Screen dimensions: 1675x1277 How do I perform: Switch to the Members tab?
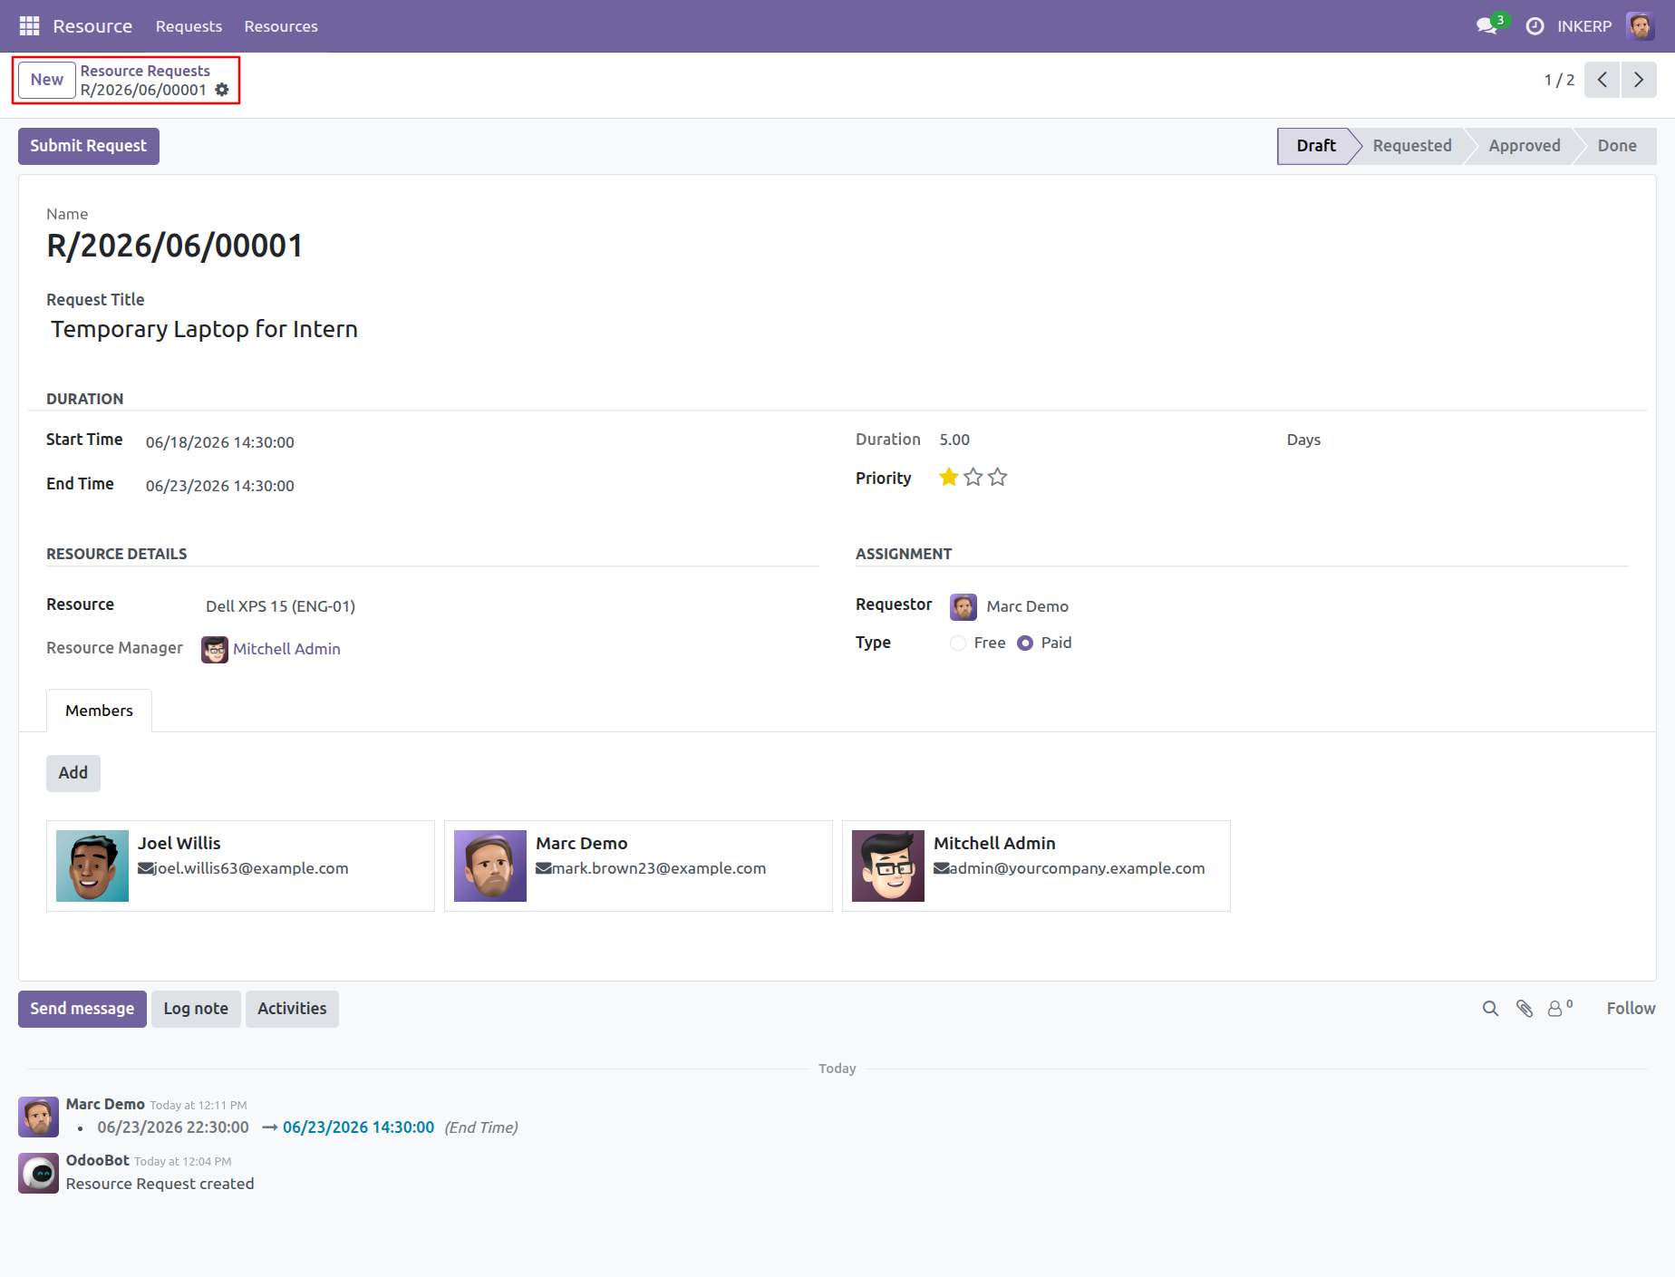(99, 711)
